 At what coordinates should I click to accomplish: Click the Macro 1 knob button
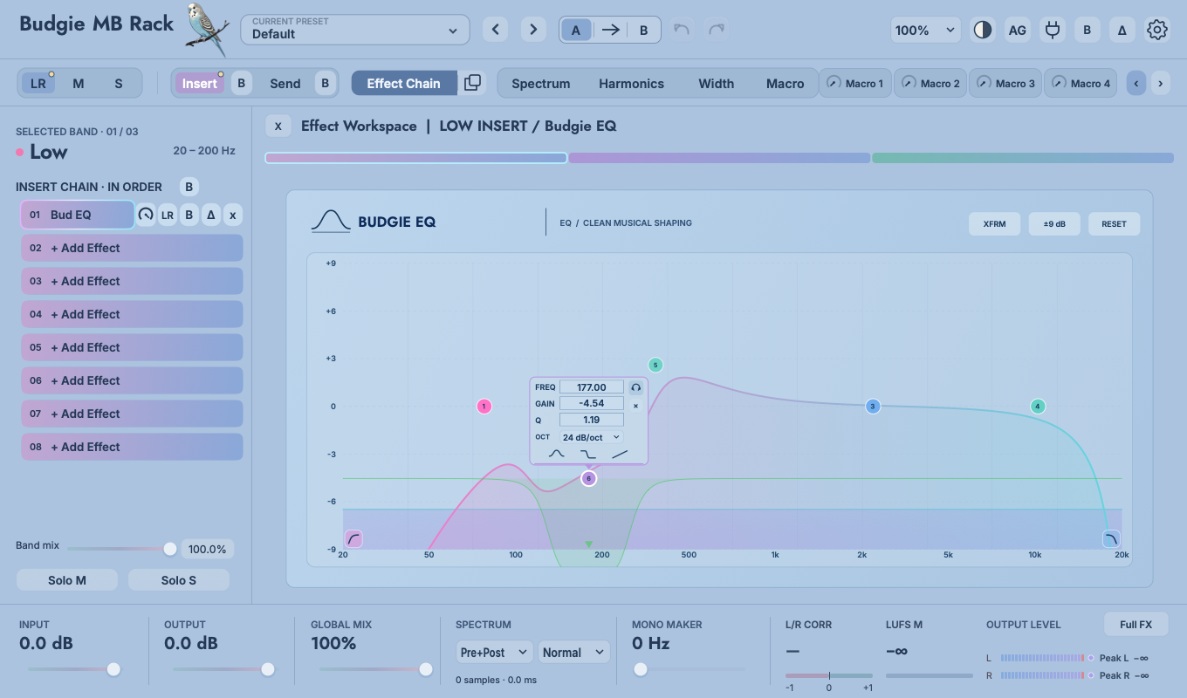[855, 83]
